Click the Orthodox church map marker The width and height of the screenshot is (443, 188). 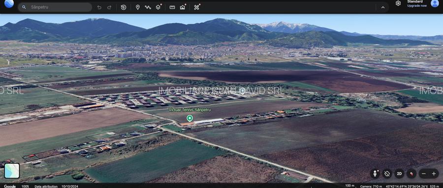tap(242, 91)
